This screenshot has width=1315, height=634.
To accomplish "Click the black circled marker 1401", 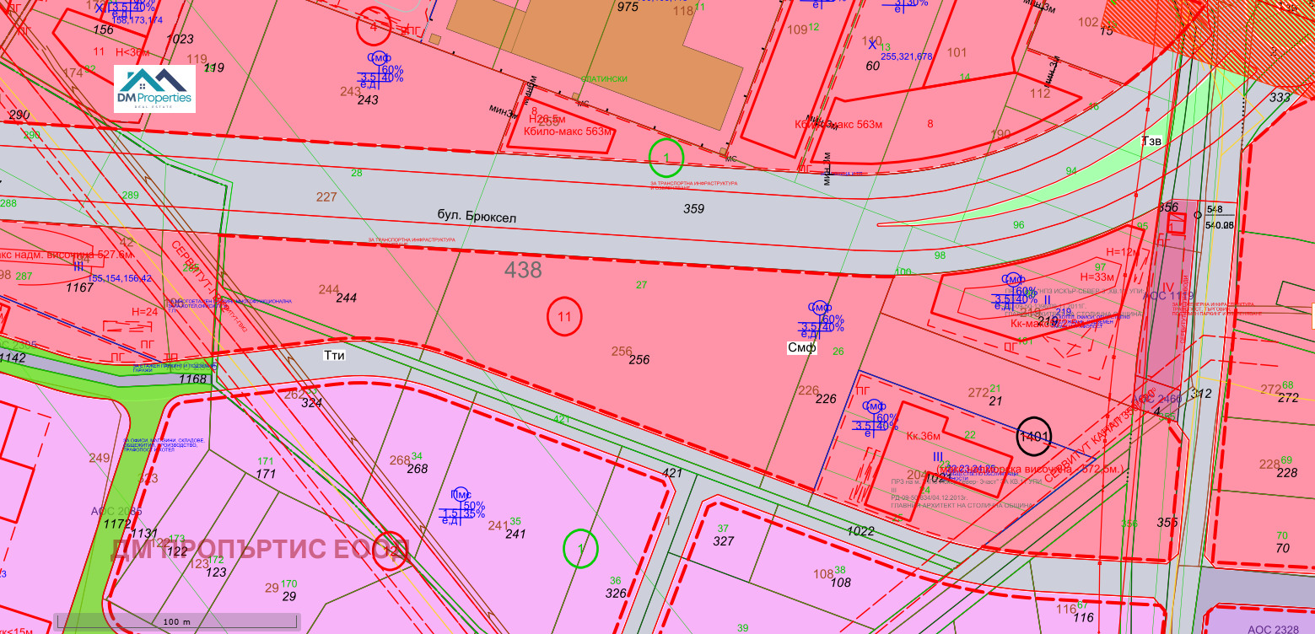I will coord(1034,436).
